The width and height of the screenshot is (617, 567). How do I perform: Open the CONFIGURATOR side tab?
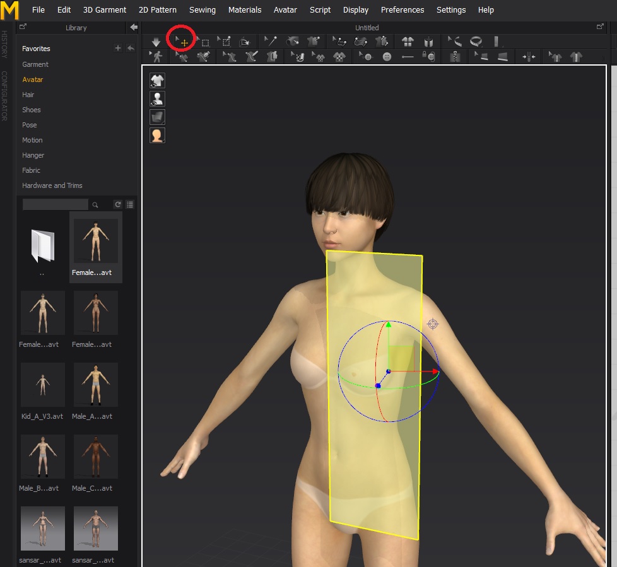tap(4, 96)
